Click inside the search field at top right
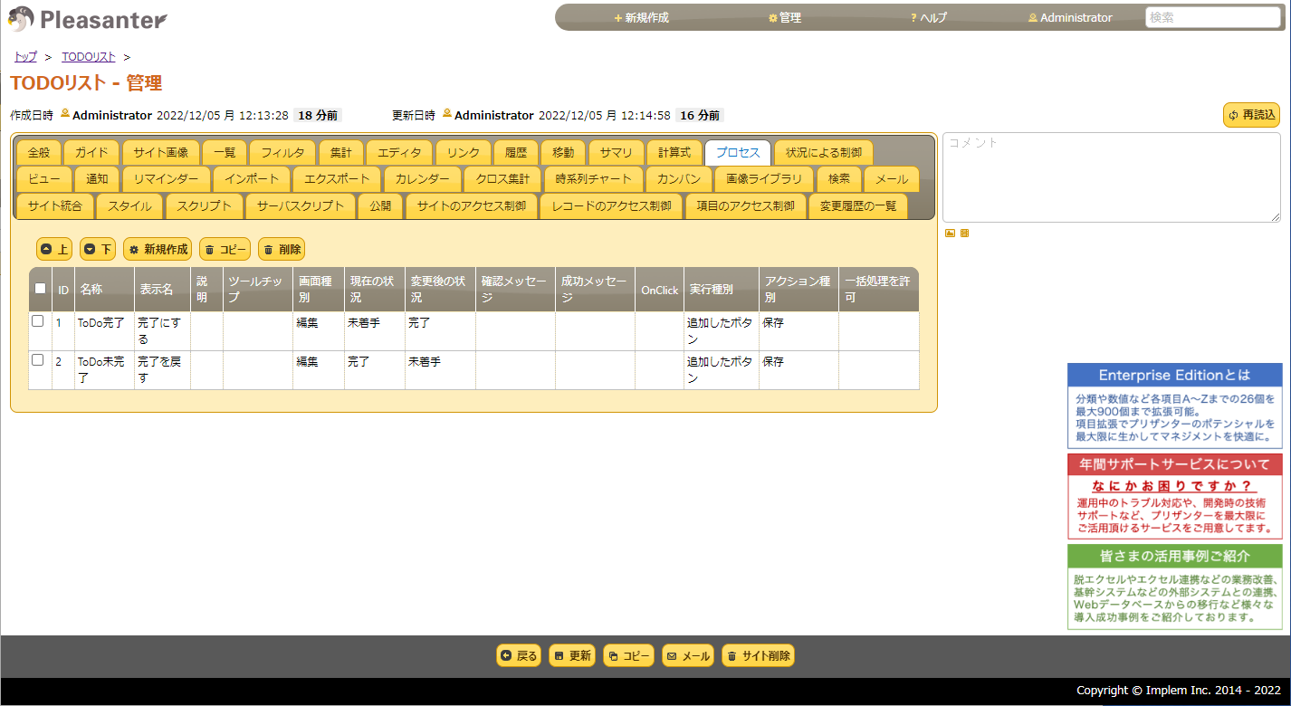Screen dimensions: 1291x706 (x=1212, y=16)
